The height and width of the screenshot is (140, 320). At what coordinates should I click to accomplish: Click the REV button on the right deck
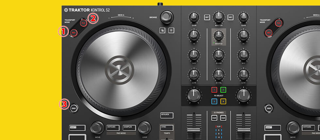click(269, 33)
